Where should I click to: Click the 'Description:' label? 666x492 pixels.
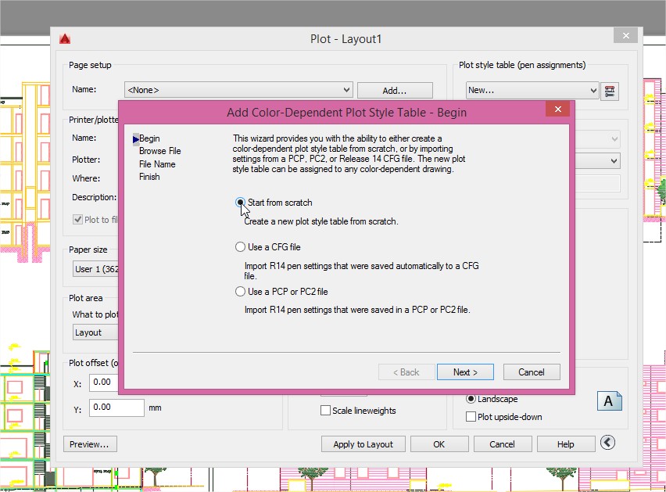95,198
